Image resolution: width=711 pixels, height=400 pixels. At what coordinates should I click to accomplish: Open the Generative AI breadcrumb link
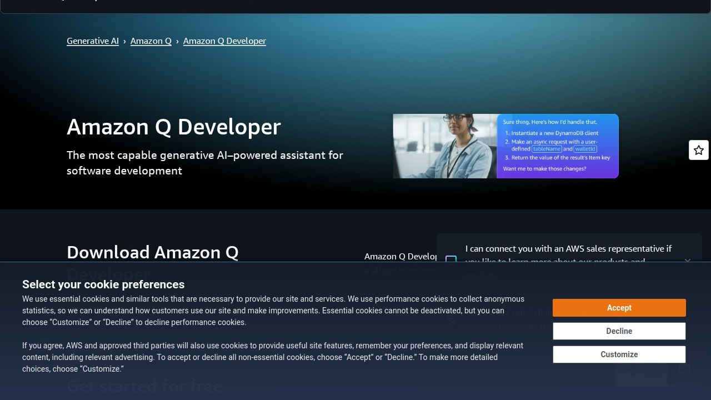[93, 41]
